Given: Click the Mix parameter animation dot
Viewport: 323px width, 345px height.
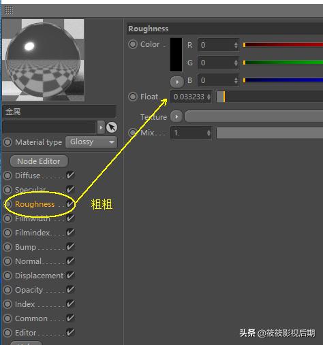Looking at the screenshot, I should point(133,133).
